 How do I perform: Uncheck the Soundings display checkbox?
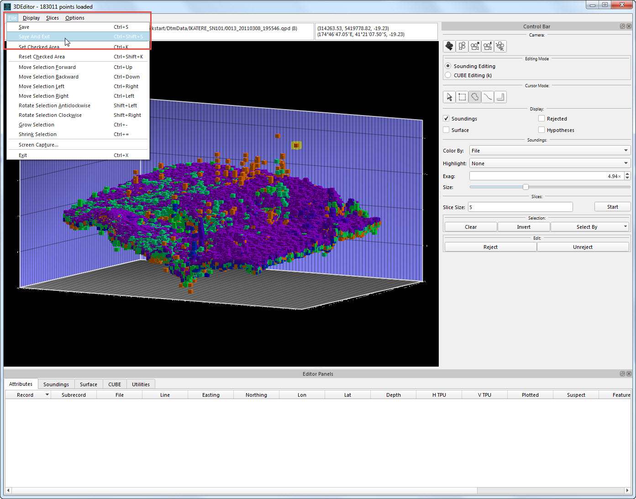pos(447,119)
